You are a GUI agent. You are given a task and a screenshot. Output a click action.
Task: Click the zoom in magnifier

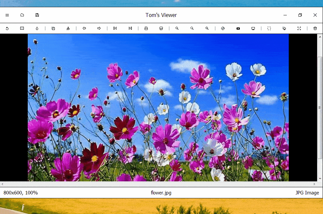coord(207,28)
